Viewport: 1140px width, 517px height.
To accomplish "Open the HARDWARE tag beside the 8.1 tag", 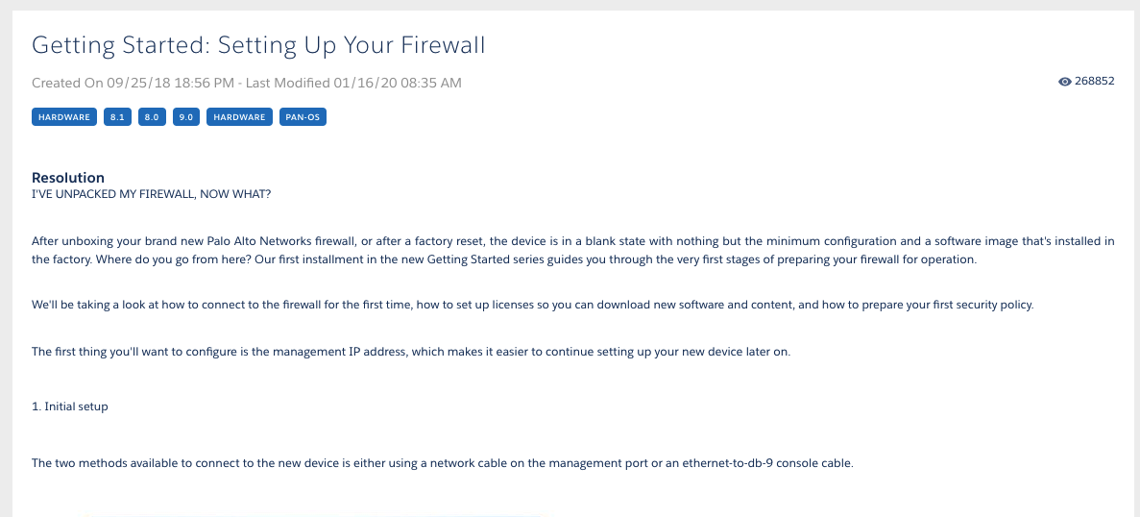I will coord(64,117).
